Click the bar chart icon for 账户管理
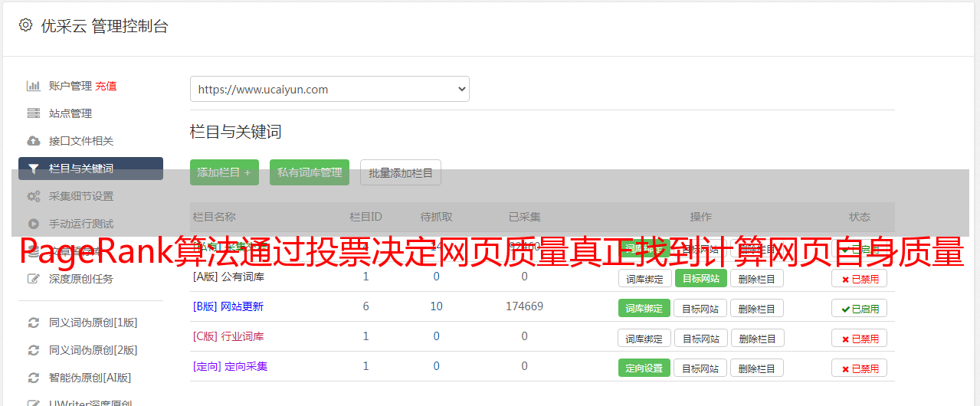 click(x=33, y=86)
